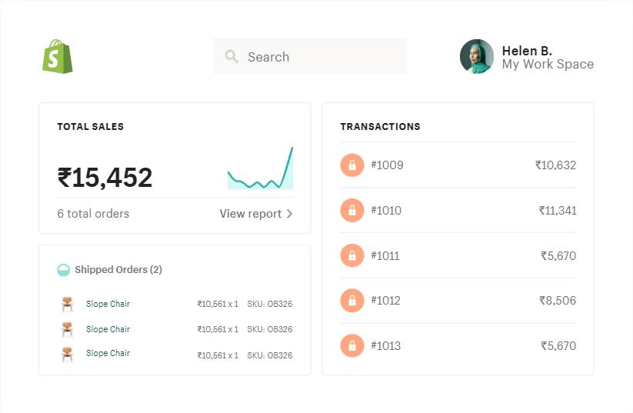Image resolution: width=633 pixels, height=413 pixels.
Task: Click the Shipped Orders (2) heading
Action: (x=118, y=270)
